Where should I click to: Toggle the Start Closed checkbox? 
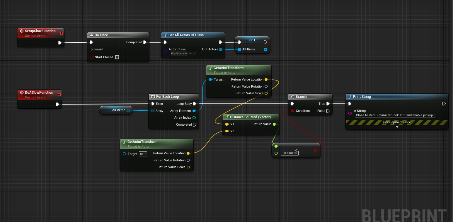click(x=117, y=57)
